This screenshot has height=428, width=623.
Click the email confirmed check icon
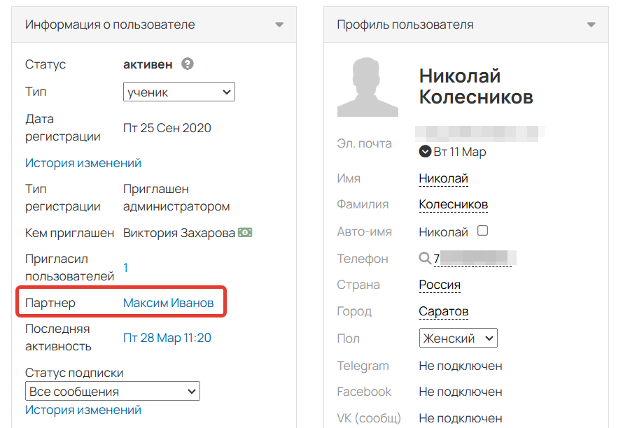425,151
